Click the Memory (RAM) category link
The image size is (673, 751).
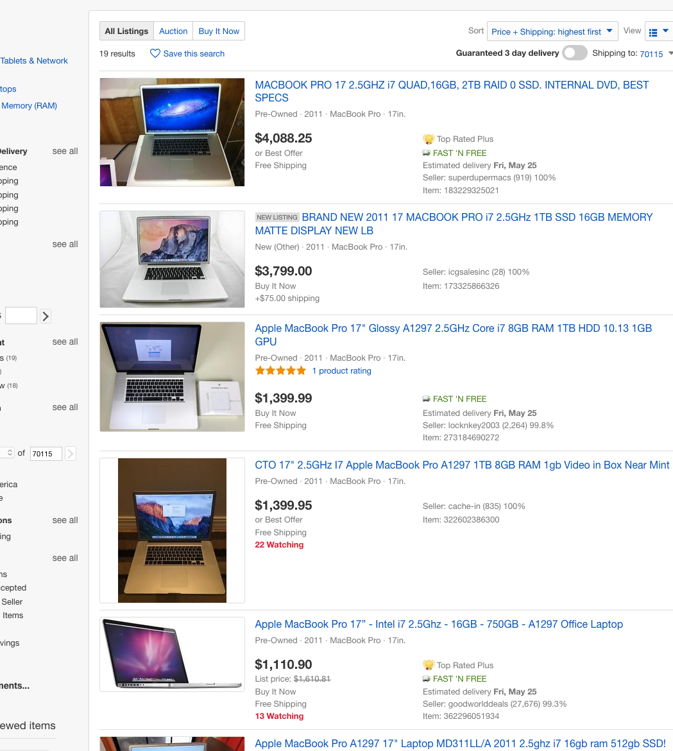pyautogui.click(x=29, y=105)
